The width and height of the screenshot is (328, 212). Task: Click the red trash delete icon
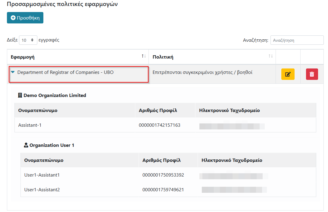312,74
